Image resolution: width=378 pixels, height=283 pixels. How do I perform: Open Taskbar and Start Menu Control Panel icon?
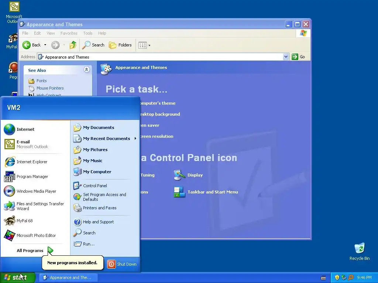pyautogui.click(x=206, y=192)
